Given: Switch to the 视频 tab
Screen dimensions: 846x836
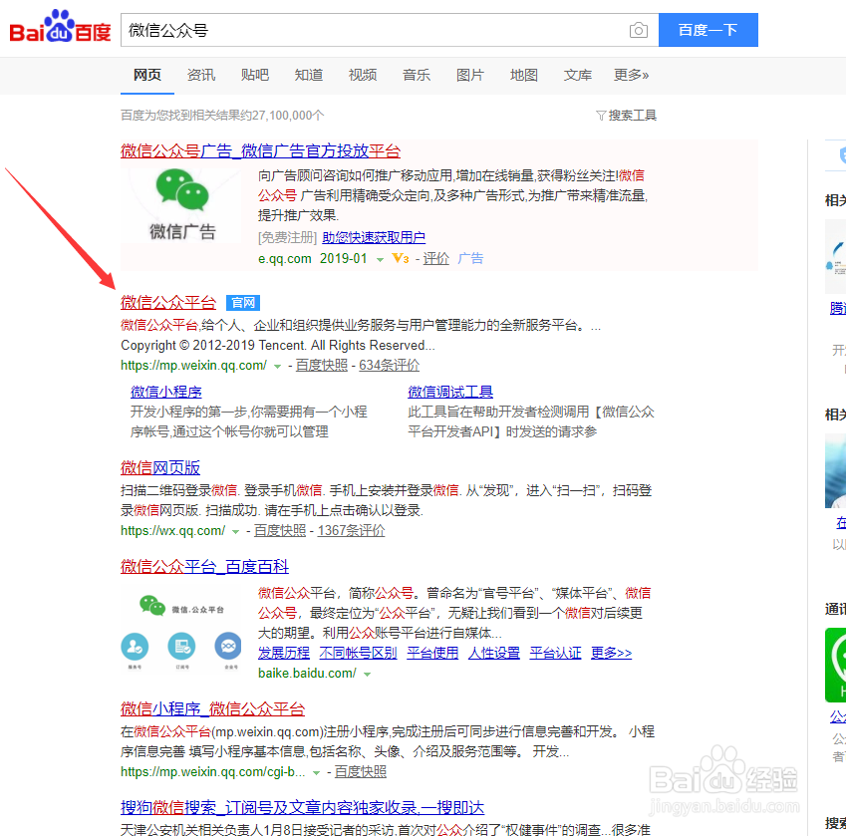Looking at the screenshot, I should coord(363,75).
